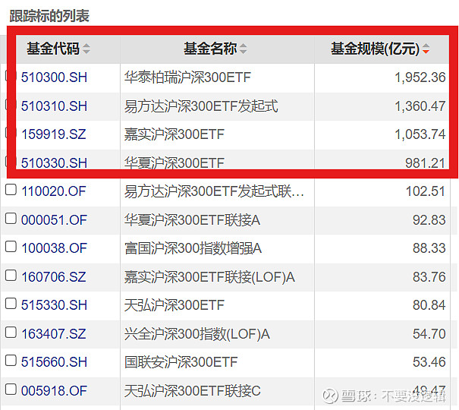
Task: Click the fund size value 83.76
Action: tap(429, 277)
